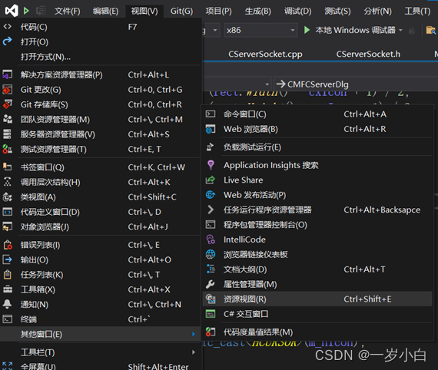Click the Git Changes icon
The height and width of the screenshot is (370, 438).
tap(7, 90)
